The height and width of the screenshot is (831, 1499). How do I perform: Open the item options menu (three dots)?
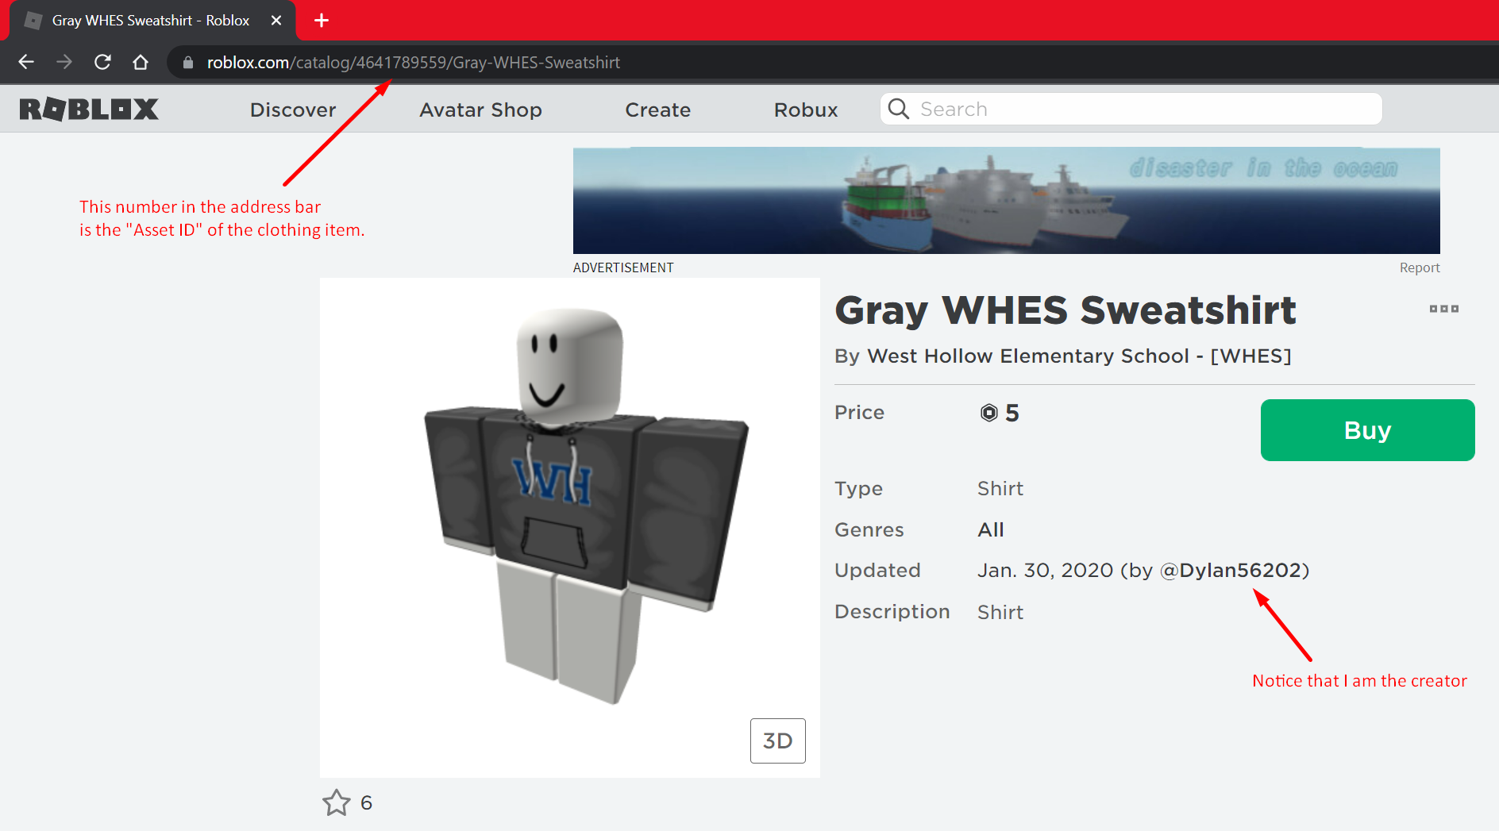click(1444, 309)
